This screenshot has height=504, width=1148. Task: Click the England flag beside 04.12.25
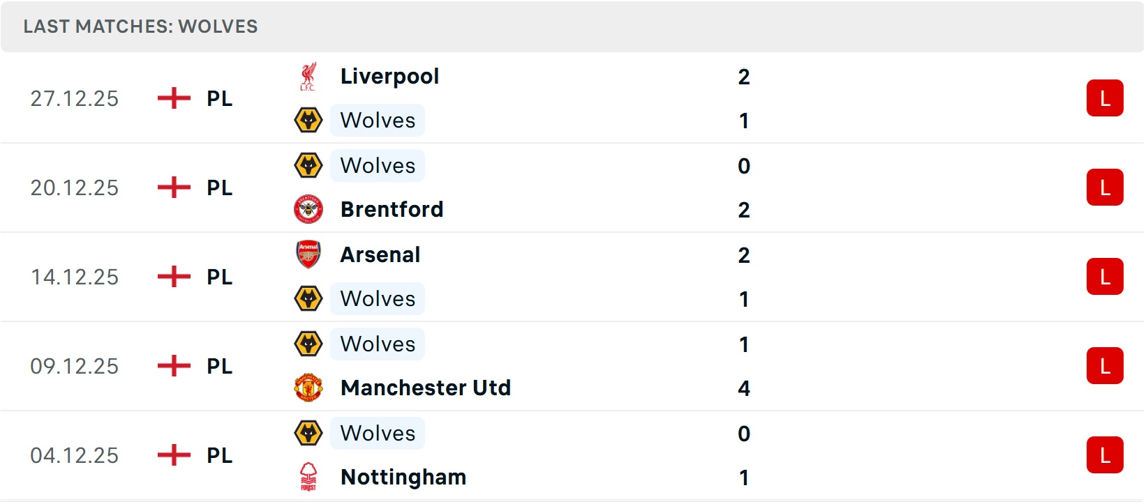click(174, 455)
